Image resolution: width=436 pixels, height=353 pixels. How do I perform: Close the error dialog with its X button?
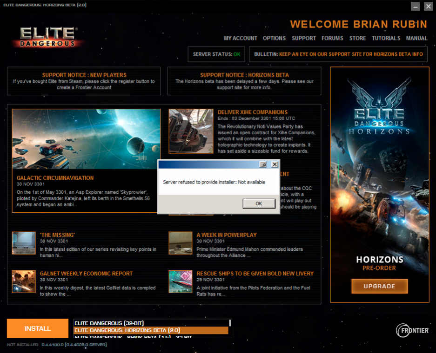point(275,164)
